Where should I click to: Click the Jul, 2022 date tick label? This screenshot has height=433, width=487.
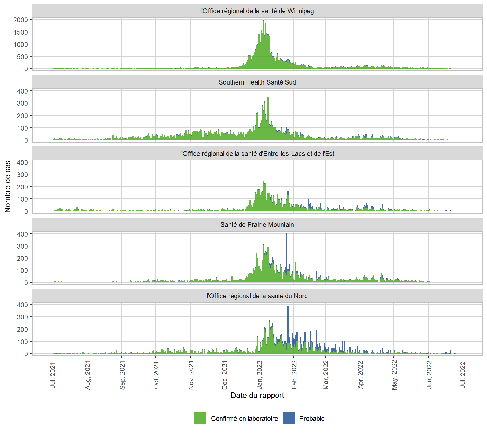coord(462,374)
